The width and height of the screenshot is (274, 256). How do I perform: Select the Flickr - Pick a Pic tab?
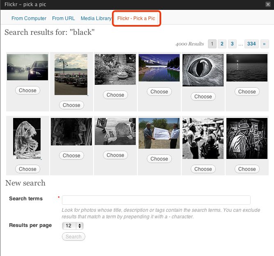(x=136, y=18)
